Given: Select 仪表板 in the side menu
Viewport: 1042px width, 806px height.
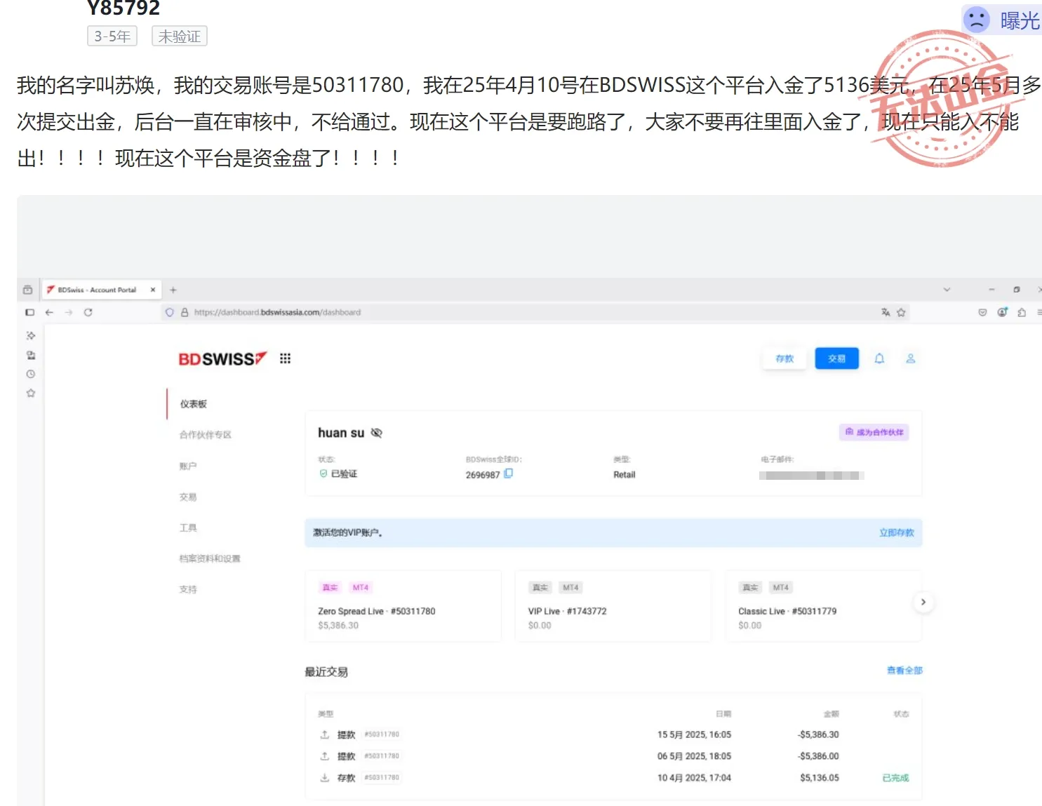Looking at the screenshot, I should click(194, 404).
